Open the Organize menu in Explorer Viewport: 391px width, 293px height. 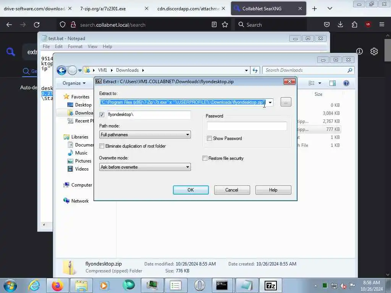[74, 83]
